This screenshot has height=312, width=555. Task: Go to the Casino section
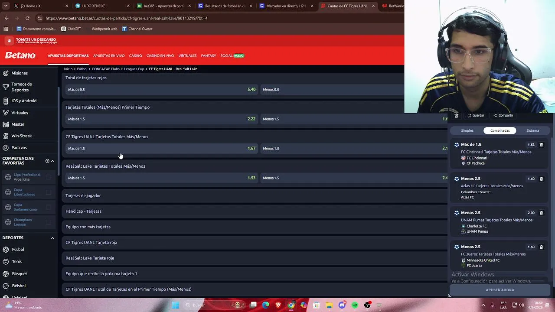(x=136, y=56)
